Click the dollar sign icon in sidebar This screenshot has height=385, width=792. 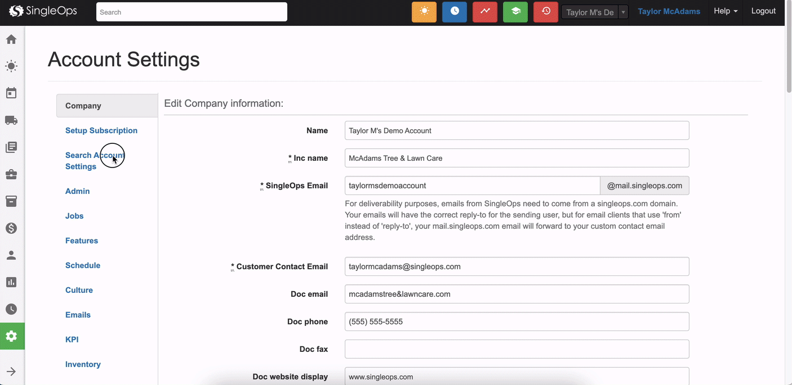11,228
